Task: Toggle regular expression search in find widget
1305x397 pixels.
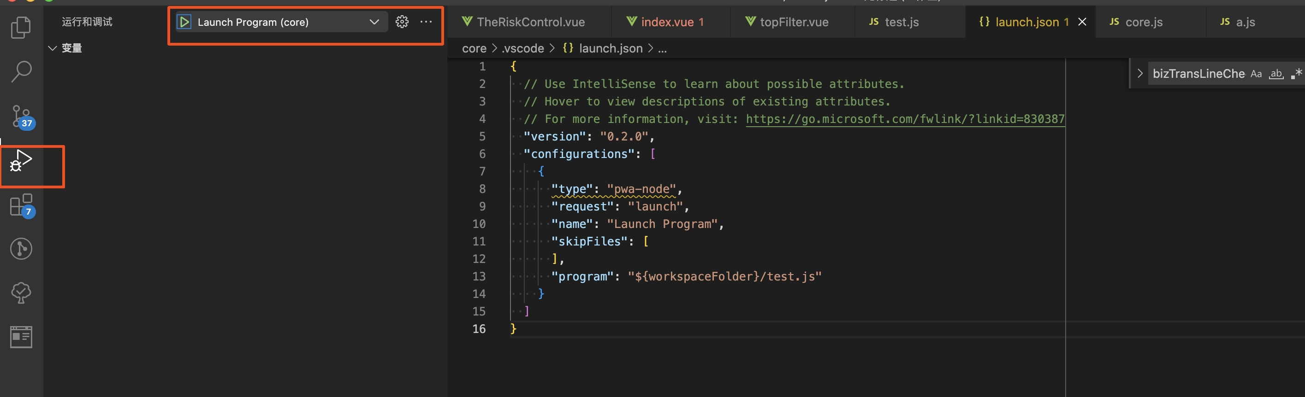Action: [x=1296, y=74]
